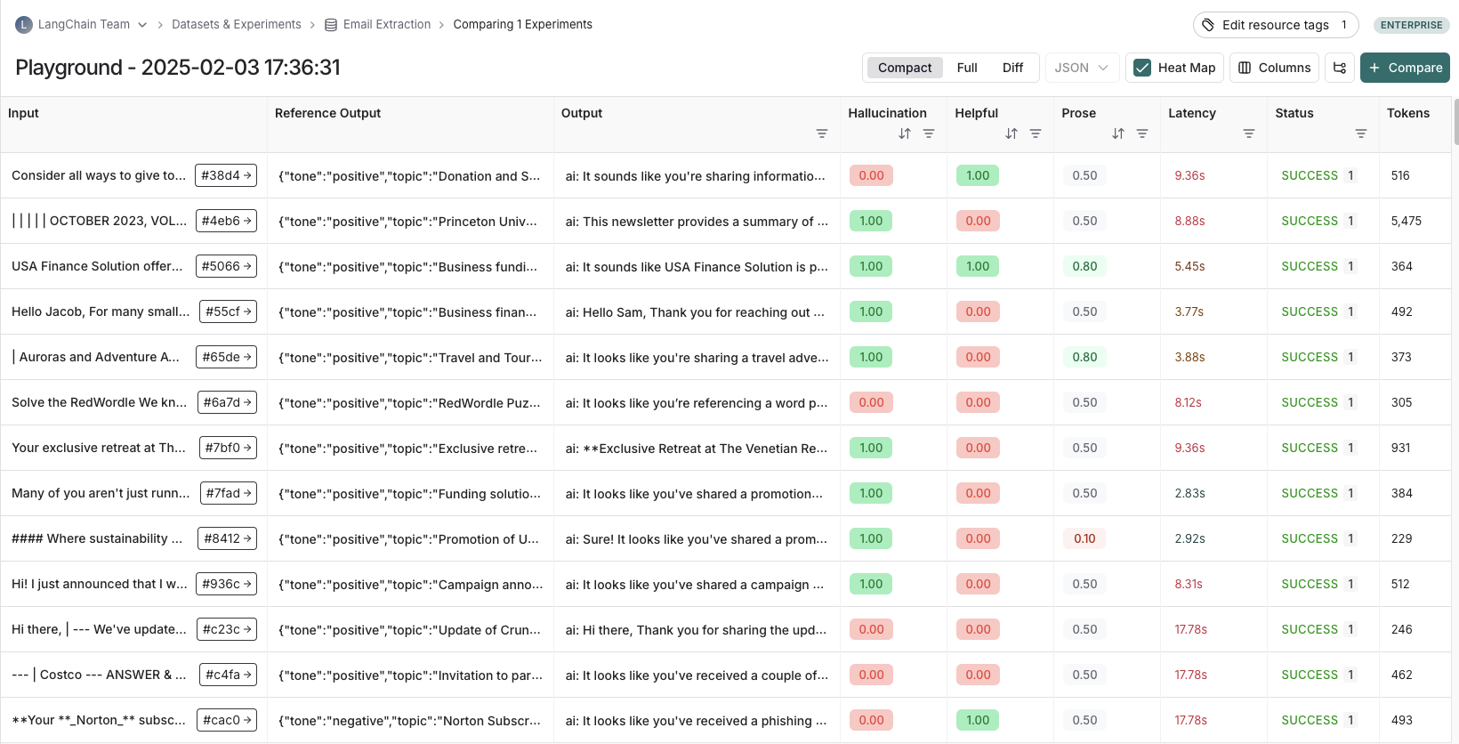Click the 0.80 Prose score in row #5066
The image size is (1459, 744).
[1084, 266]
